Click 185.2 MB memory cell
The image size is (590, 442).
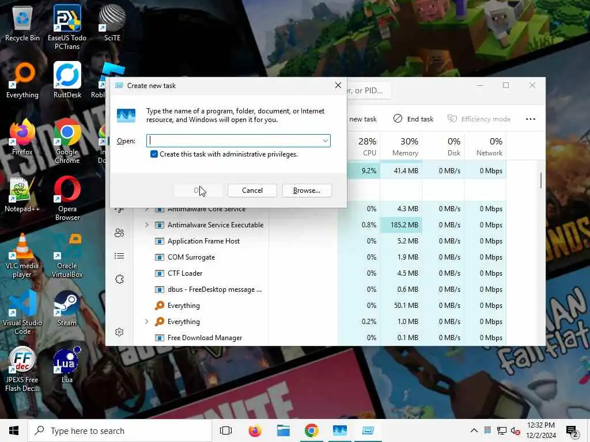[x=401, y=225]
